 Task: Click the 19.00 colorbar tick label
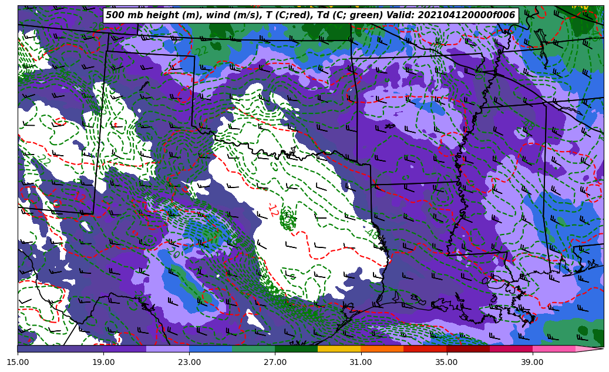pos(103,363)
